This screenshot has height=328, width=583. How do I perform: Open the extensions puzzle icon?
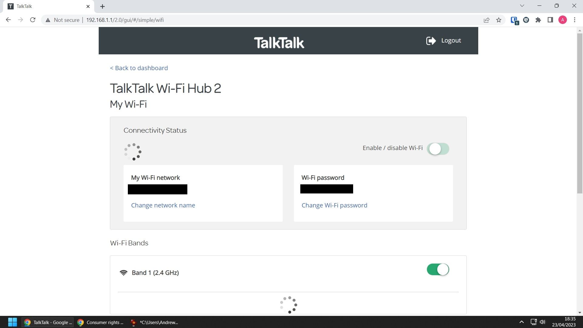[538, 20]
